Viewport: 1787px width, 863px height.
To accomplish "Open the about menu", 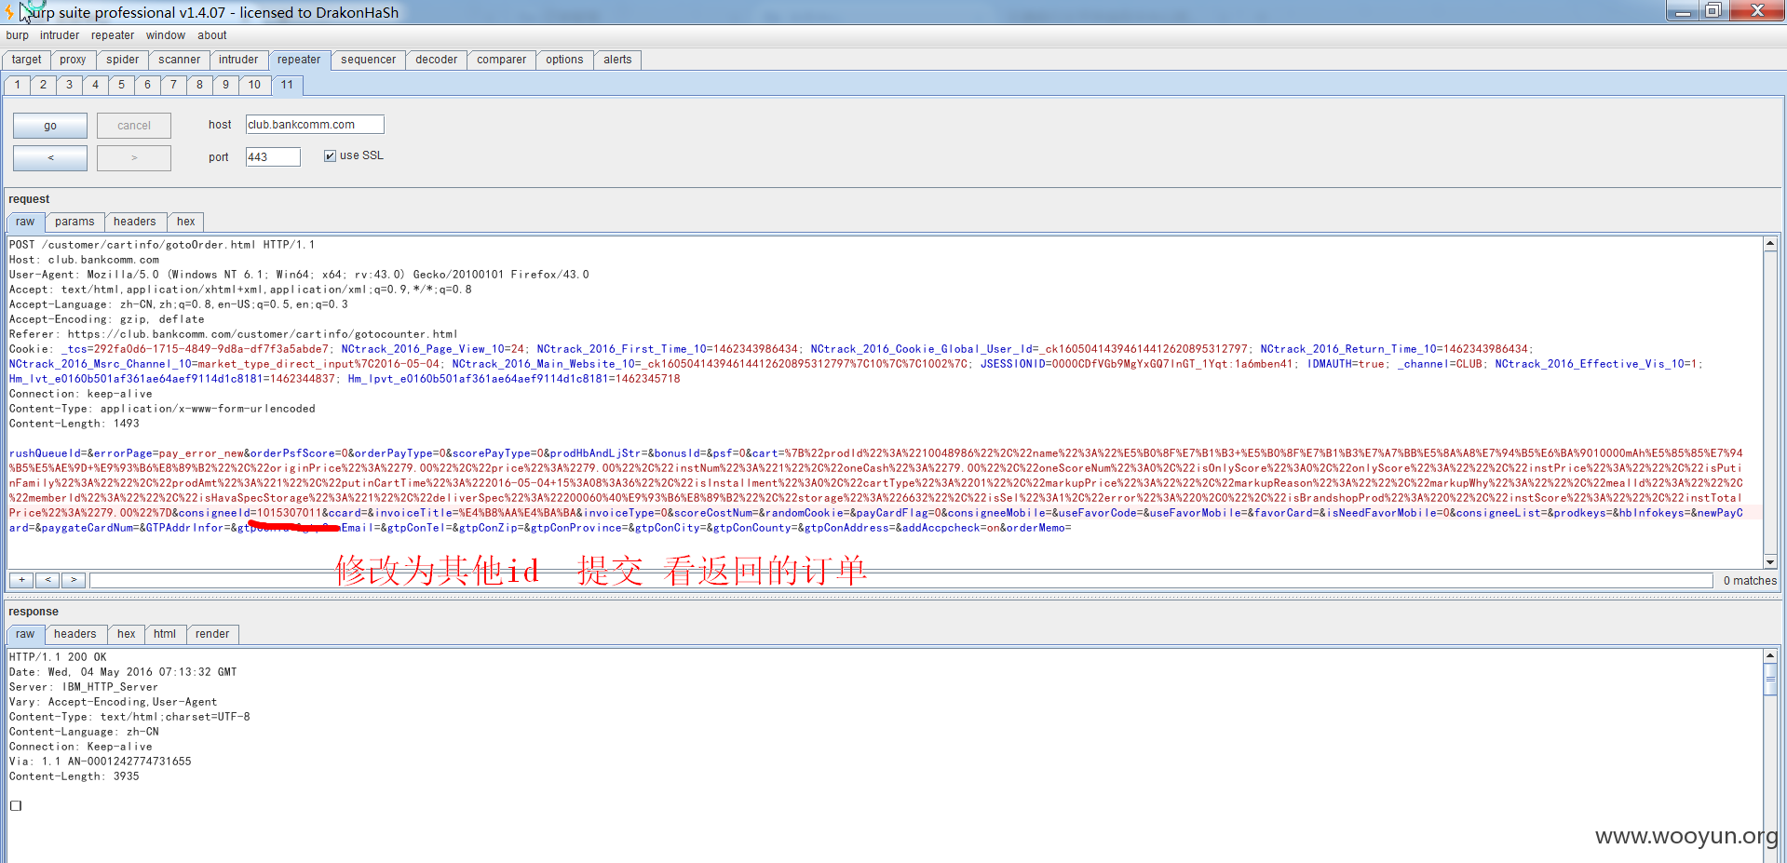I will 212,35.
